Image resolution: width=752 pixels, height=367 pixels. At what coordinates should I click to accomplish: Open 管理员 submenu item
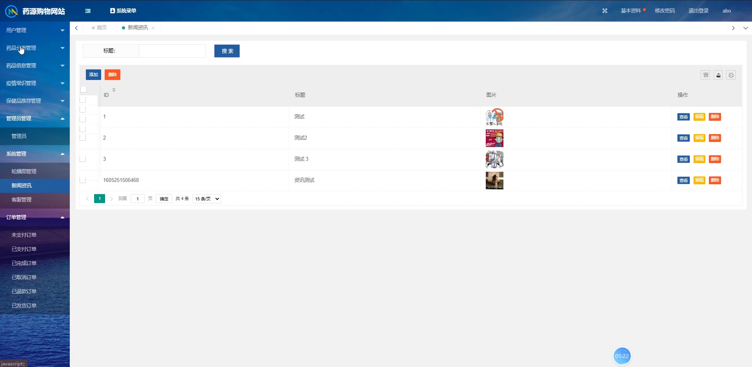[35, 136]
